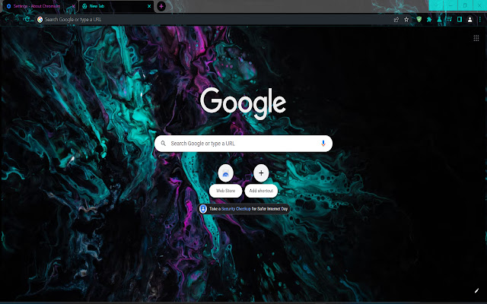The image size is (487, 304).
Task: Select the New Tab tab
Action: (116, 6)
